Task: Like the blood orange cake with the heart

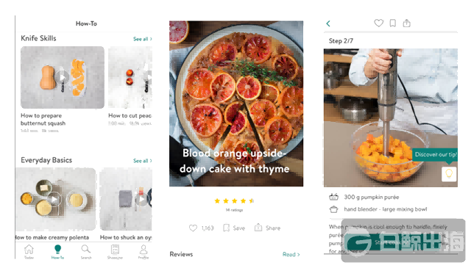Action: [193, 228]
